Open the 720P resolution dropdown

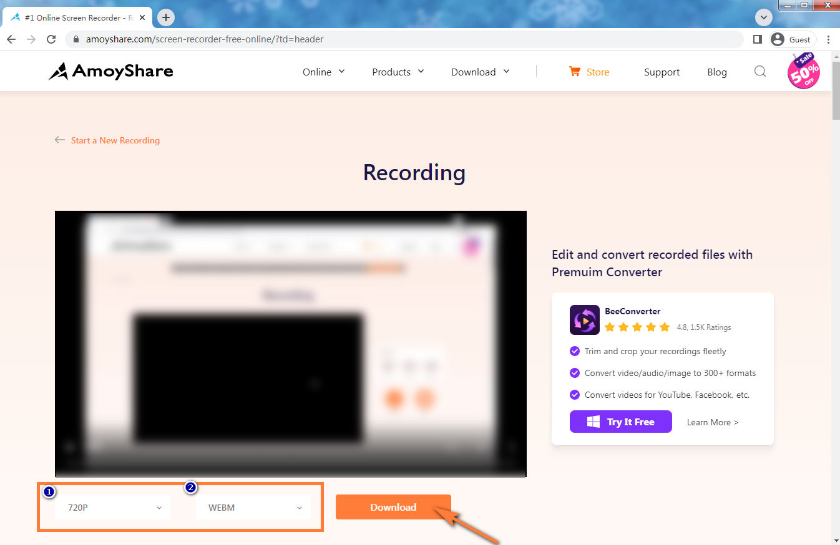click(113, 508)
